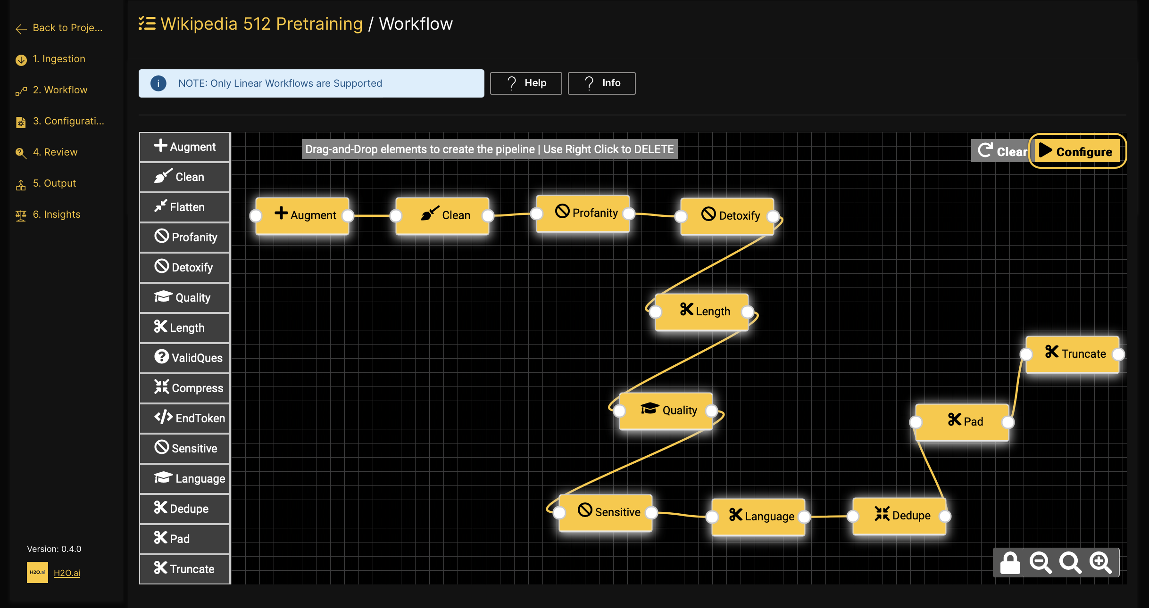
Task: Select the Truncate node on the canvas
Action: click(1074, 353)
